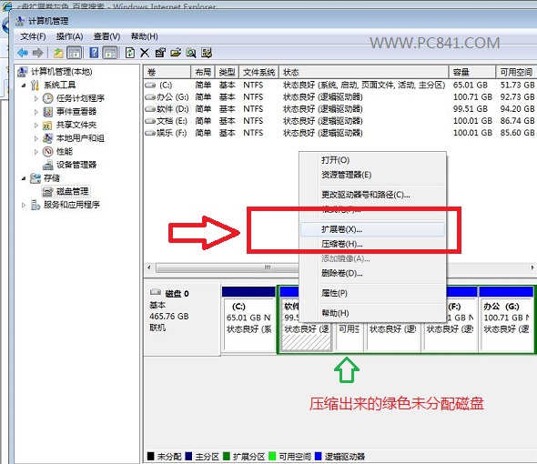Toggle the show/hide console tree icon

(75, 53)
